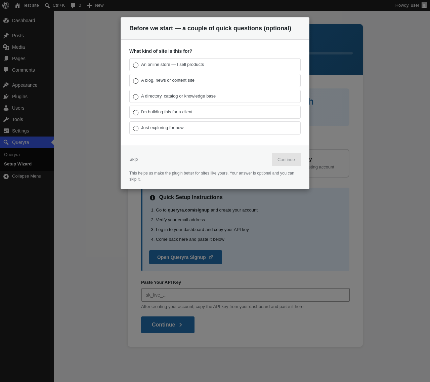This screenshot has width=430, height=382.
Task: Open the Settings menu
Action: point(27,131)
